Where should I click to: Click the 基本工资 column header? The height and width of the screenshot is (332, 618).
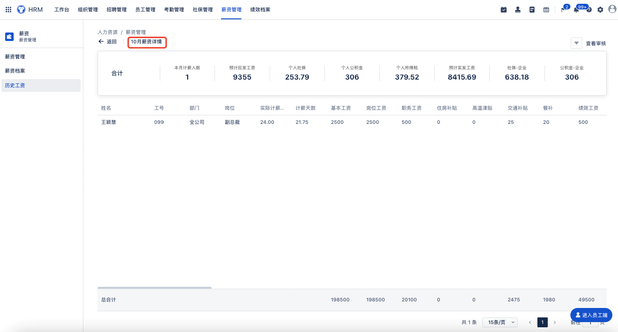click(x=341, y=108)
